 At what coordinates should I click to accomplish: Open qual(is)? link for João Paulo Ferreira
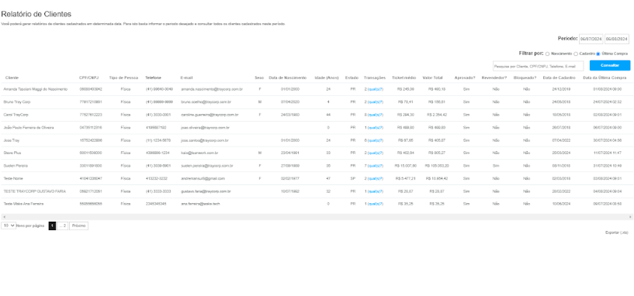pyautogui.click(x=376, y=128)
